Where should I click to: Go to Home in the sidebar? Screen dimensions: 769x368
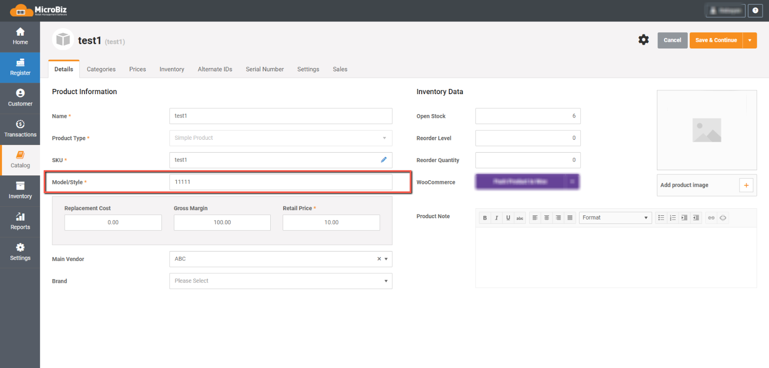20,37
